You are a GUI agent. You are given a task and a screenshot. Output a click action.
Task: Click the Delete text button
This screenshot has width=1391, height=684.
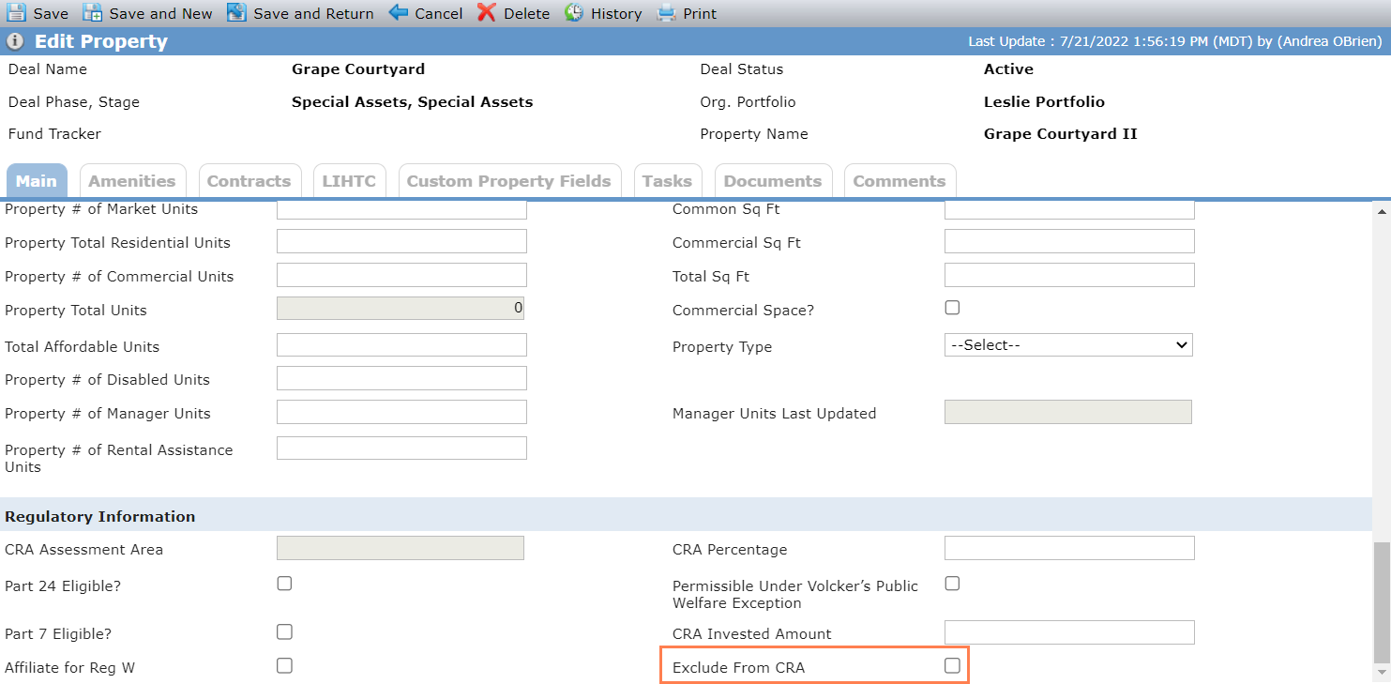click(x=526, y=14)
